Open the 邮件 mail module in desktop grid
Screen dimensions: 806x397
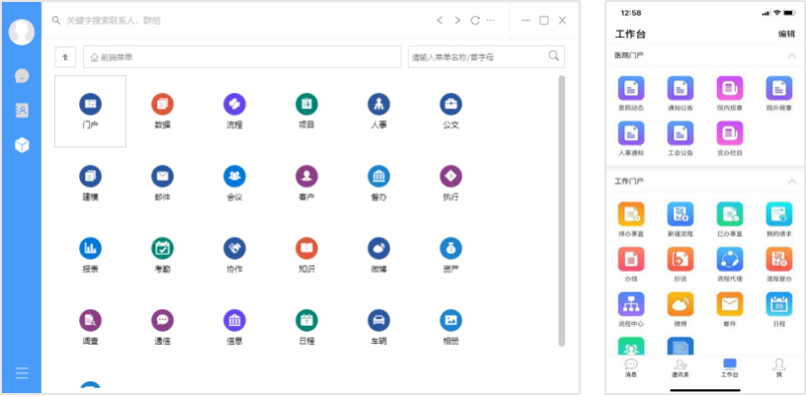162,177
